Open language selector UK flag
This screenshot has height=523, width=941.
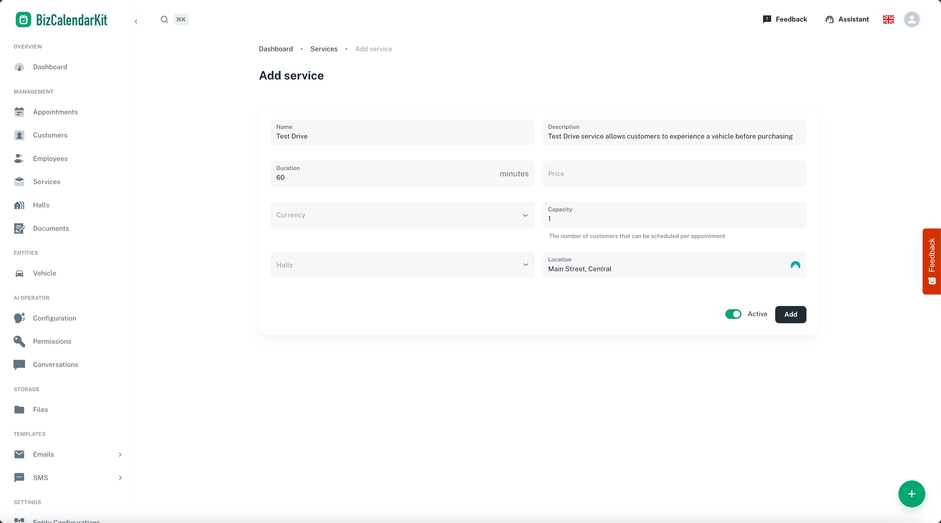pos(888,19)
